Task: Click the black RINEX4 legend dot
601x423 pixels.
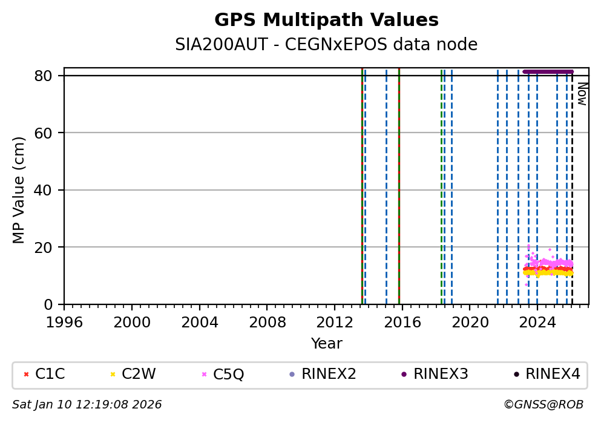Action: point(516,374)
